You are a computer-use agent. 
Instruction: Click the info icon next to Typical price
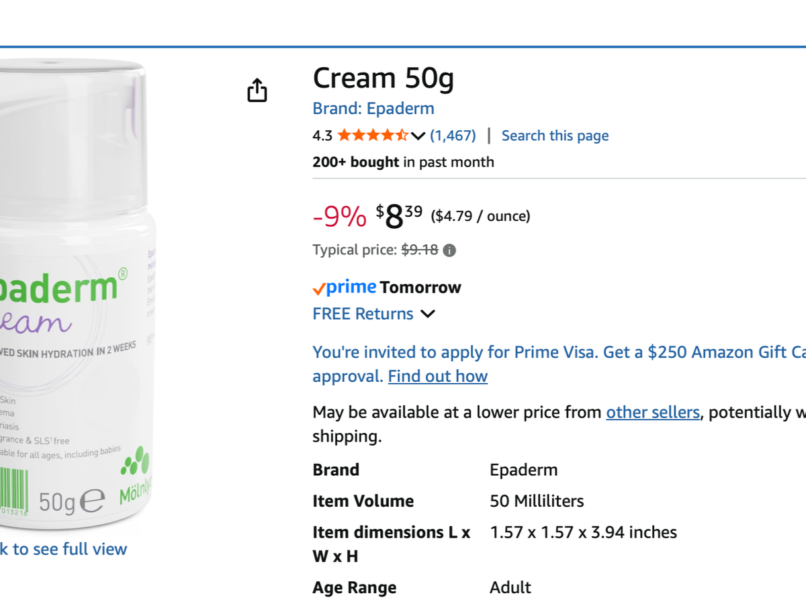pyautogui.click(x=449, y=250)
